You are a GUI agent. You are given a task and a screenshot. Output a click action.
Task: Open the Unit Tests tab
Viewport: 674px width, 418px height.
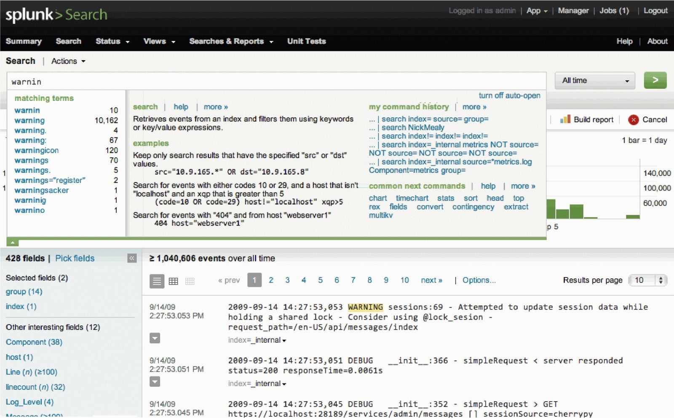coord(307,41)
